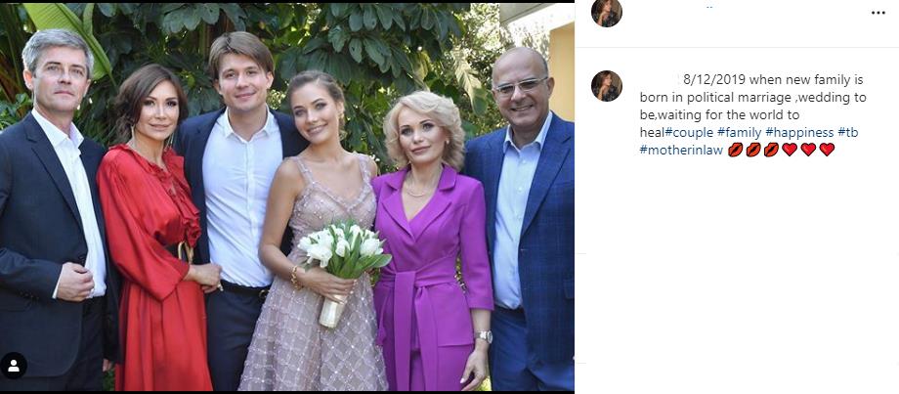Click the date 8/12/2019 in caption

tap(715, 79)
